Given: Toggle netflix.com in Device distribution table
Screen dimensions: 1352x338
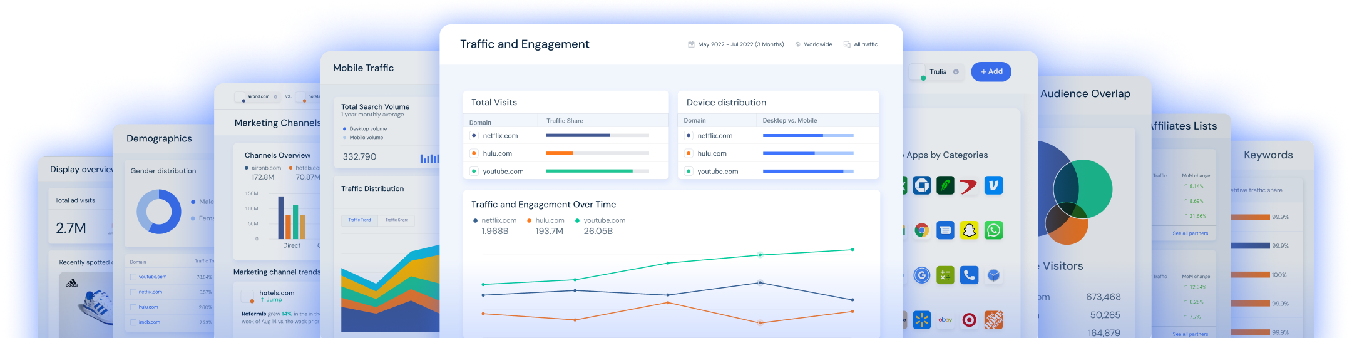Looking at the screenshot, I should coord(689,135).
